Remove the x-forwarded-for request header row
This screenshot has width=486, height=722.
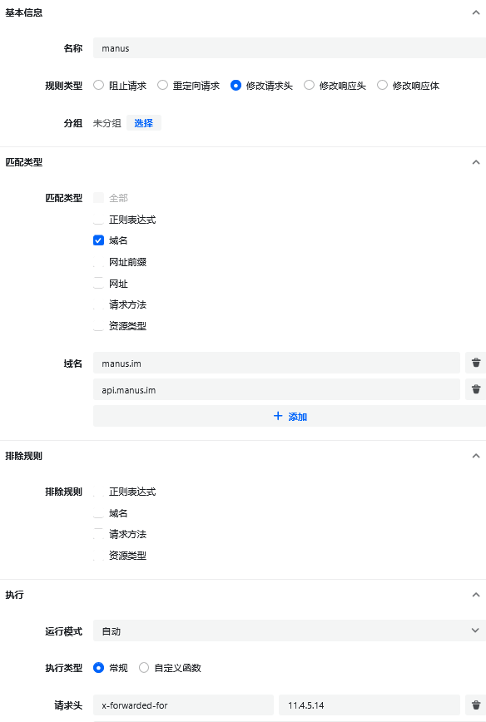click(476, 705)
